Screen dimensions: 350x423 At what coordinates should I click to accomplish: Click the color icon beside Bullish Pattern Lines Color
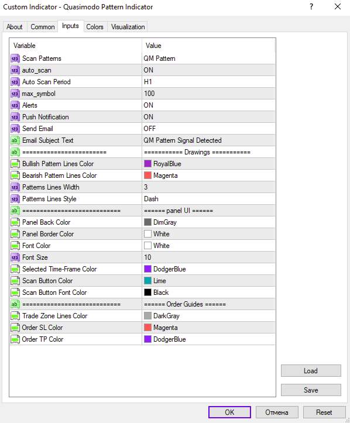(x=15, y=164)
